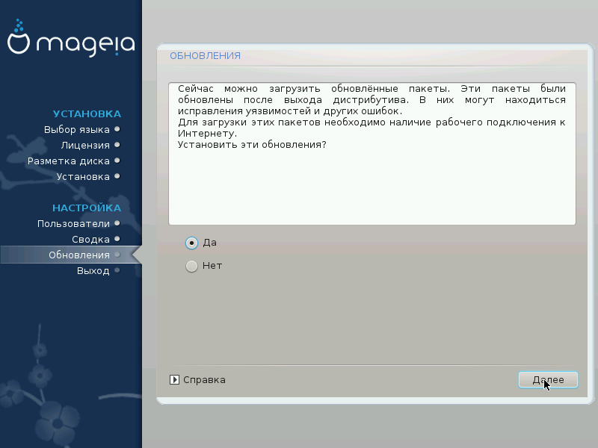Click the bullet next to Сводка
Image resolution: width=598 pixels, height=448 pixels.
pos(117,239)
